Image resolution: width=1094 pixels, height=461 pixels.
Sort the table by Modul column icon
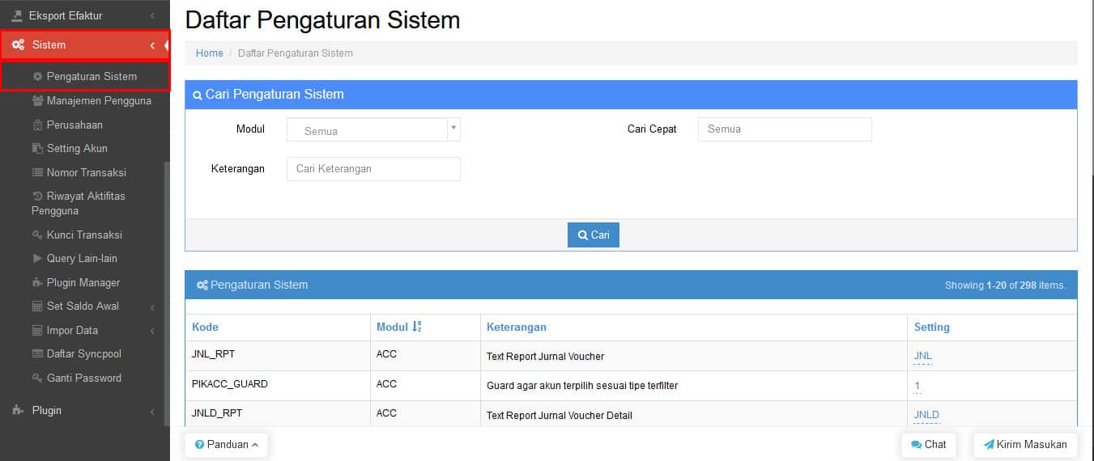(417, 327)
